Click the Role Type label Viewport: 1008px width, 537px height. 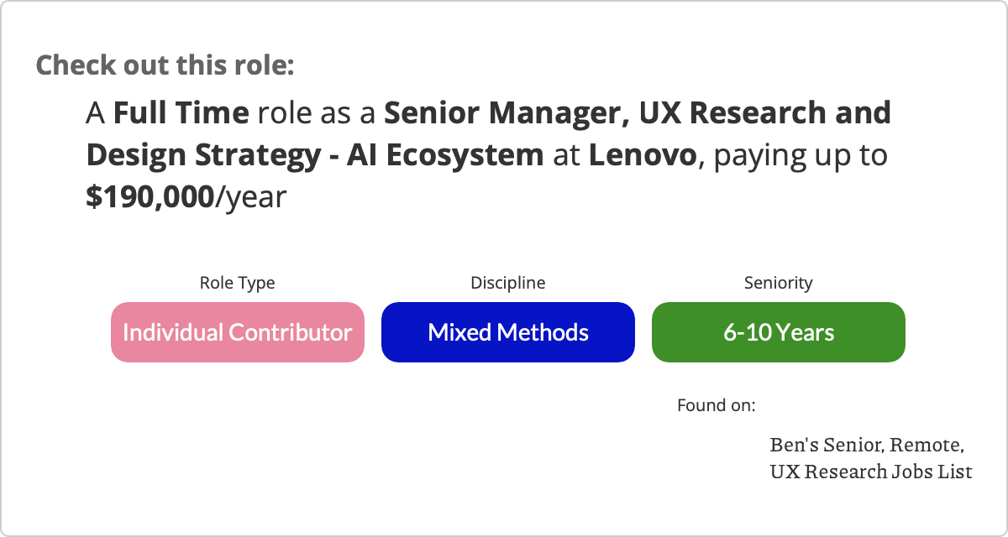coord(237,283)
